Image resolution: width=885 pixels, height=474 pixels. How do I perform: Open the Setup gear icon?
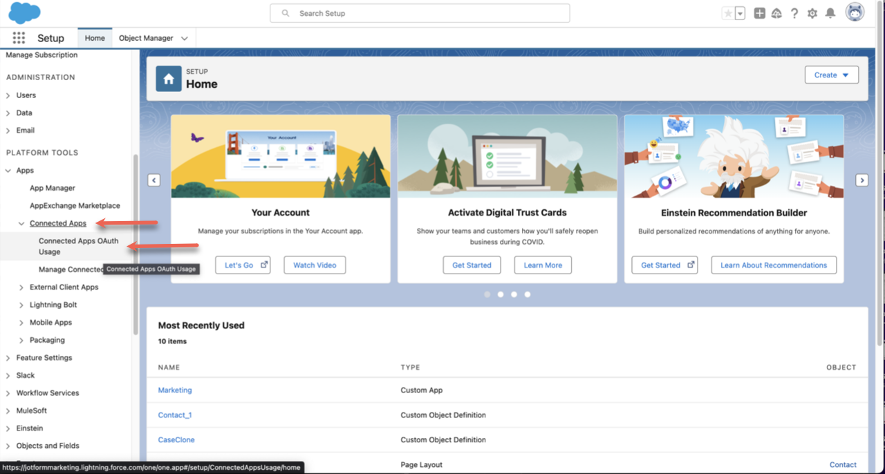(812, 13)
